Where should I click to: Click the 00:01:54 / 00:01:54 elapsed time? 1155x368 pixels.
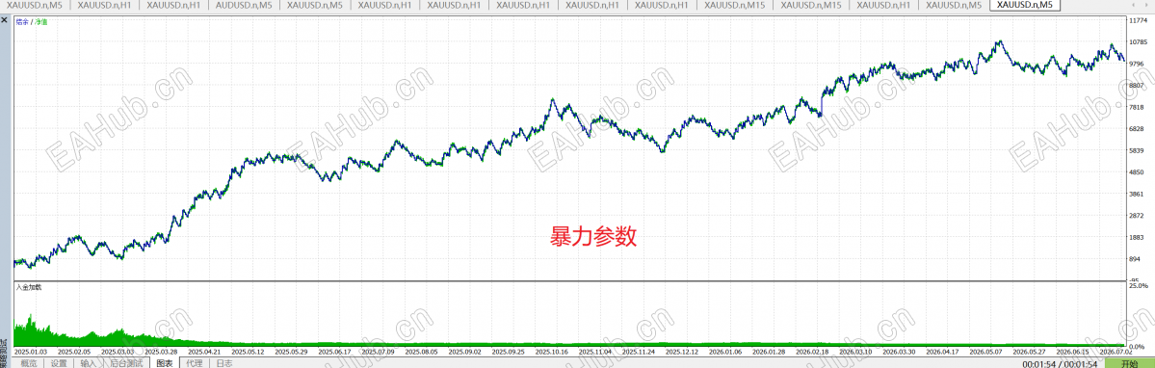coord(1059,363)
